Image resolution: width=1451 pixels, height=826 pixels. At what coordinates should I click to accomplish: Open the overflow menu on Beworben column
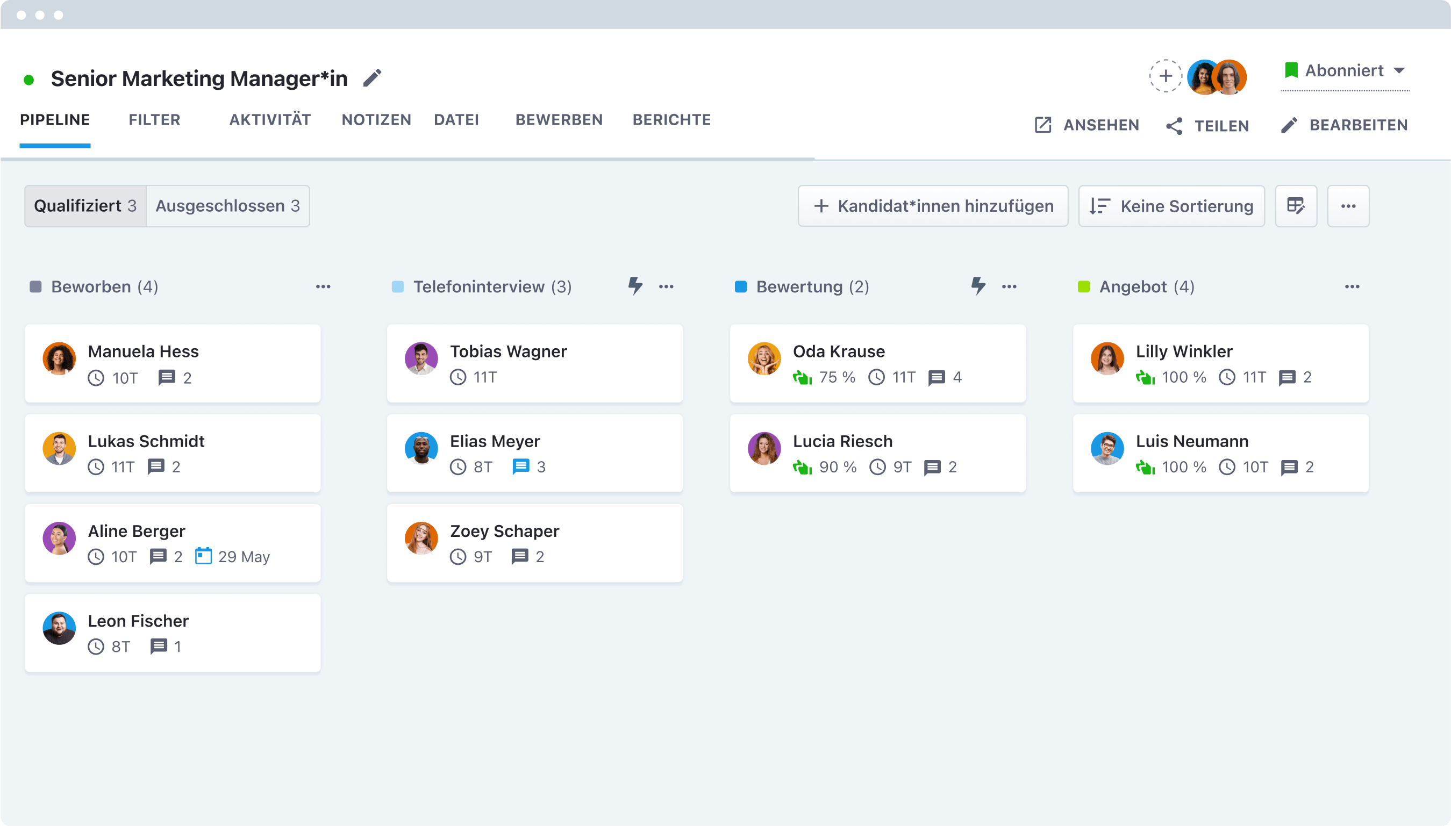click(x=324, y=286)
